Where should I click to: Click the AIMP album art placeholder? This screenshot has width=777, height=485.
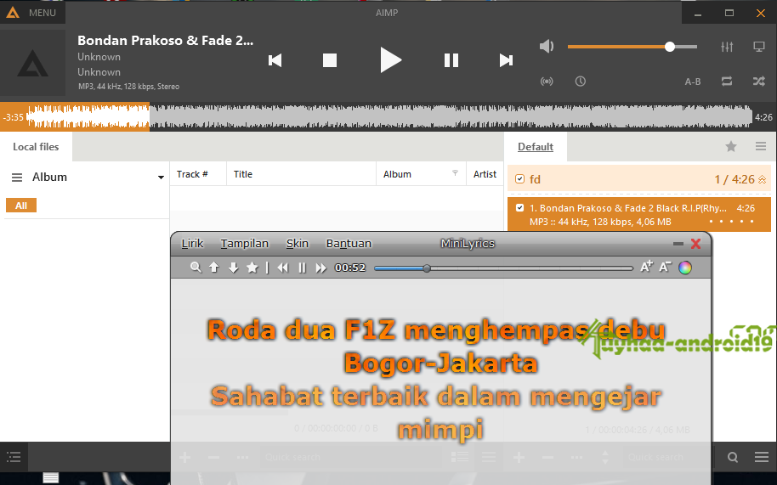point(32,62)
